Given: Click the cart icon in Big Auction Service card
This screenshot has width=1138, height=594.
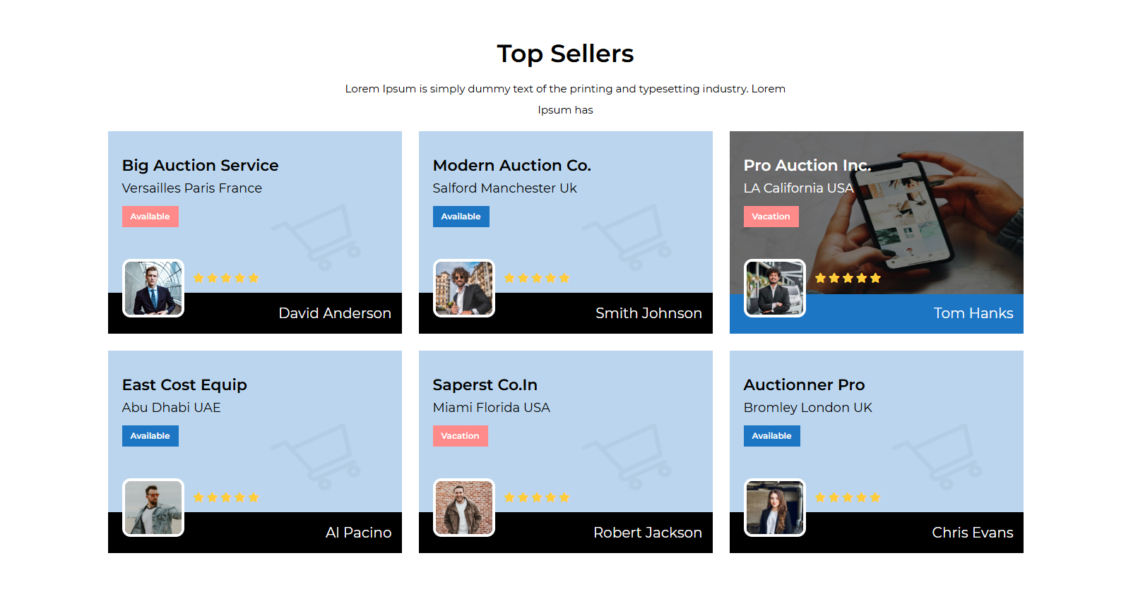Looking at the screenshot, I should tap(318, 236).
